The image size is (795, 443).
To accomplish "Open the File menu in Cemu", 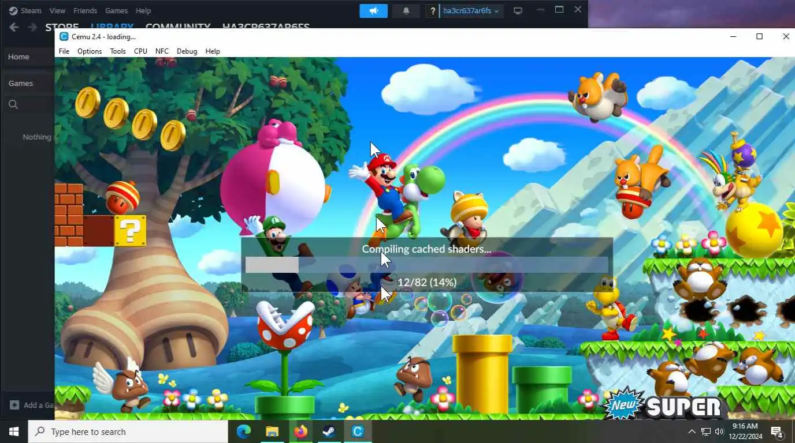I will (64, 51).
